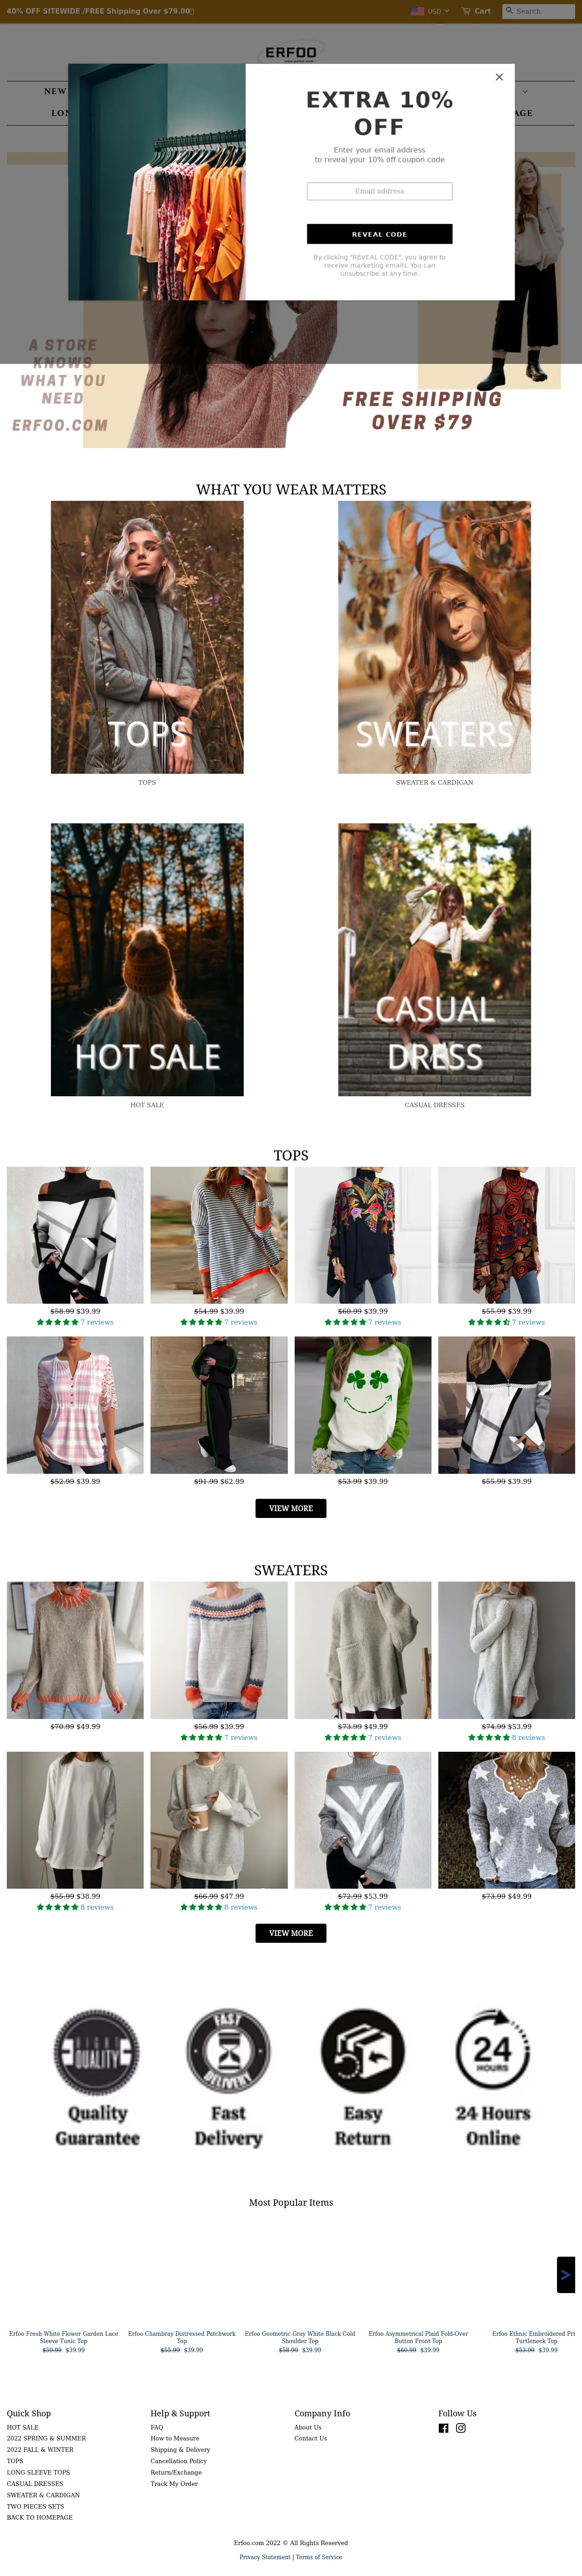Open the HOT SALE category image
This screenshot has height=2576, width=582.
click(147, 959)
